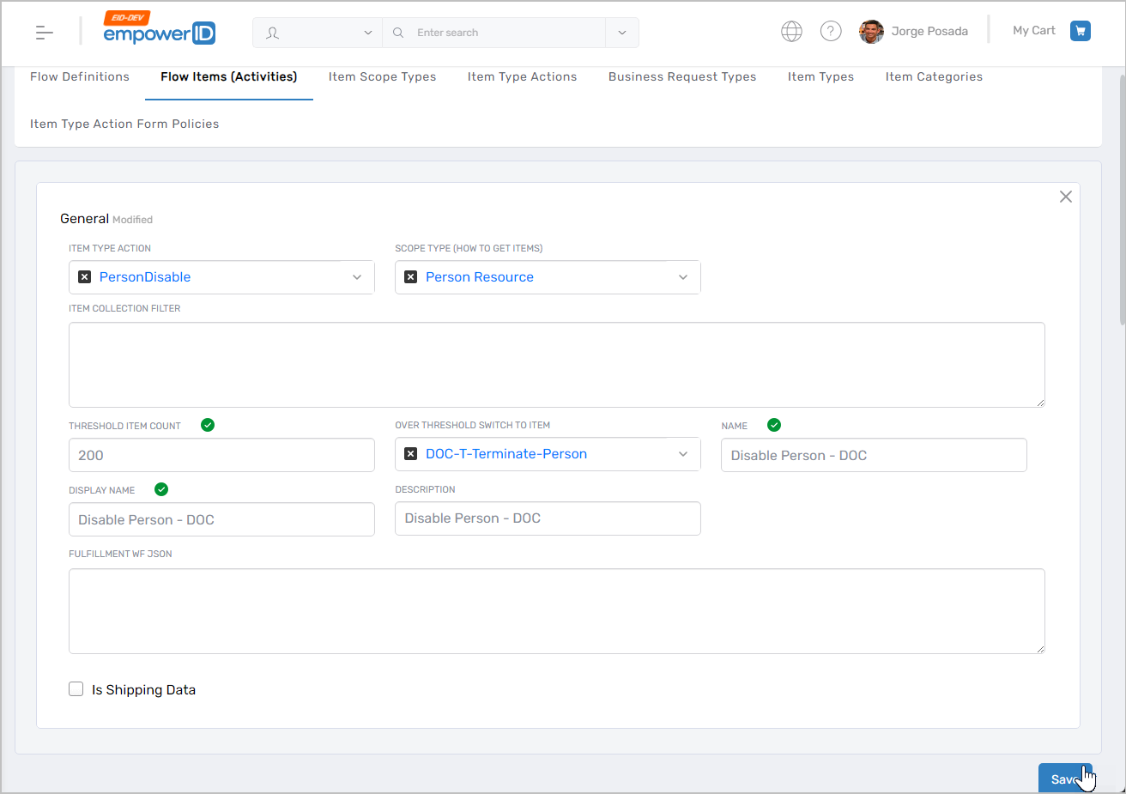Open the Item Categories tab
The width and height of the screenshot is (1126, 794).
[933, 76]
